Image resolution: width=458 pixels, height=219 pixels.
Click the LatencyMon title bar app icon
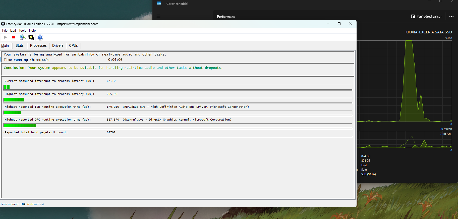coord(3,24)
